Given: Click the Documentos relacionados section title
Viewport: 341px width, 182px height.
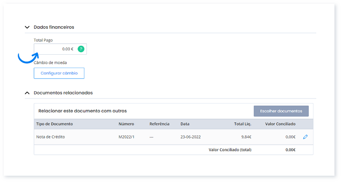Looking at the screenshot, I should pos(63,92).
